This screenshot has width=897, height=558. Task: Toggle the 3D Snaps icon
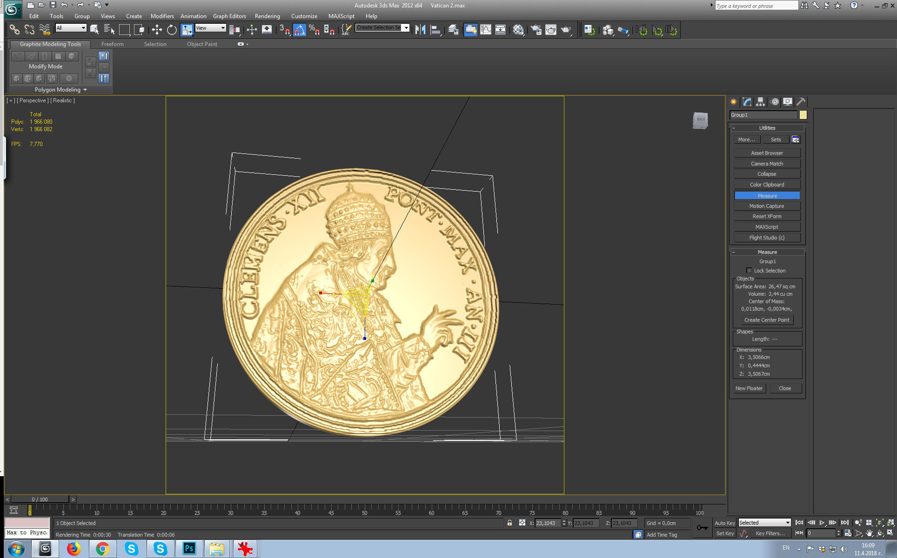(x=285, y=30)
